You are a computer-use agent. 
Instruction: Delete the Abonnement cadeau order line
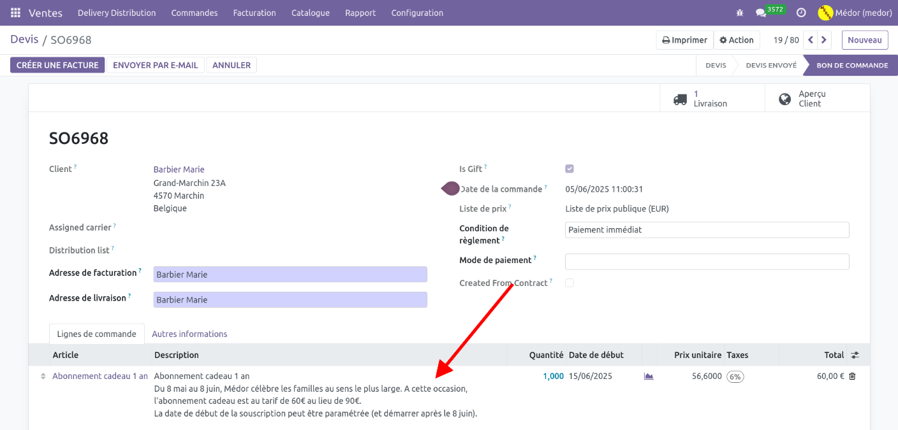click(x=852, y=376)
